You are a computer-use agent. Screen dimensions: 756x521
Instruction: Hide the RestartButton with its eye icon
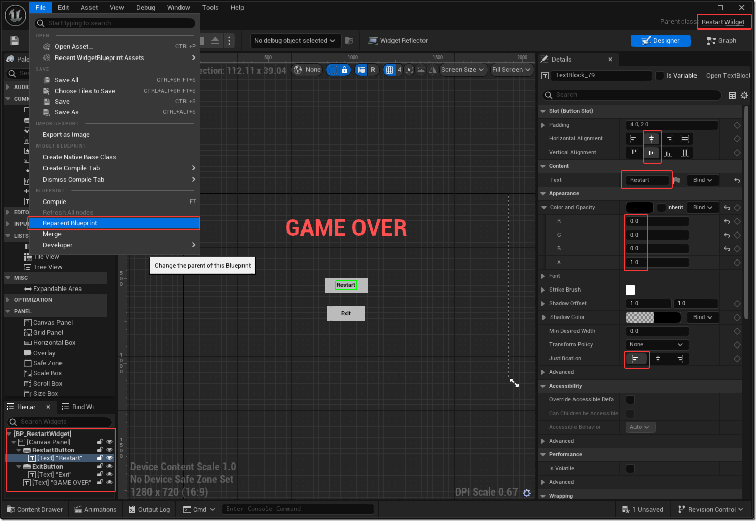(109, 450)
